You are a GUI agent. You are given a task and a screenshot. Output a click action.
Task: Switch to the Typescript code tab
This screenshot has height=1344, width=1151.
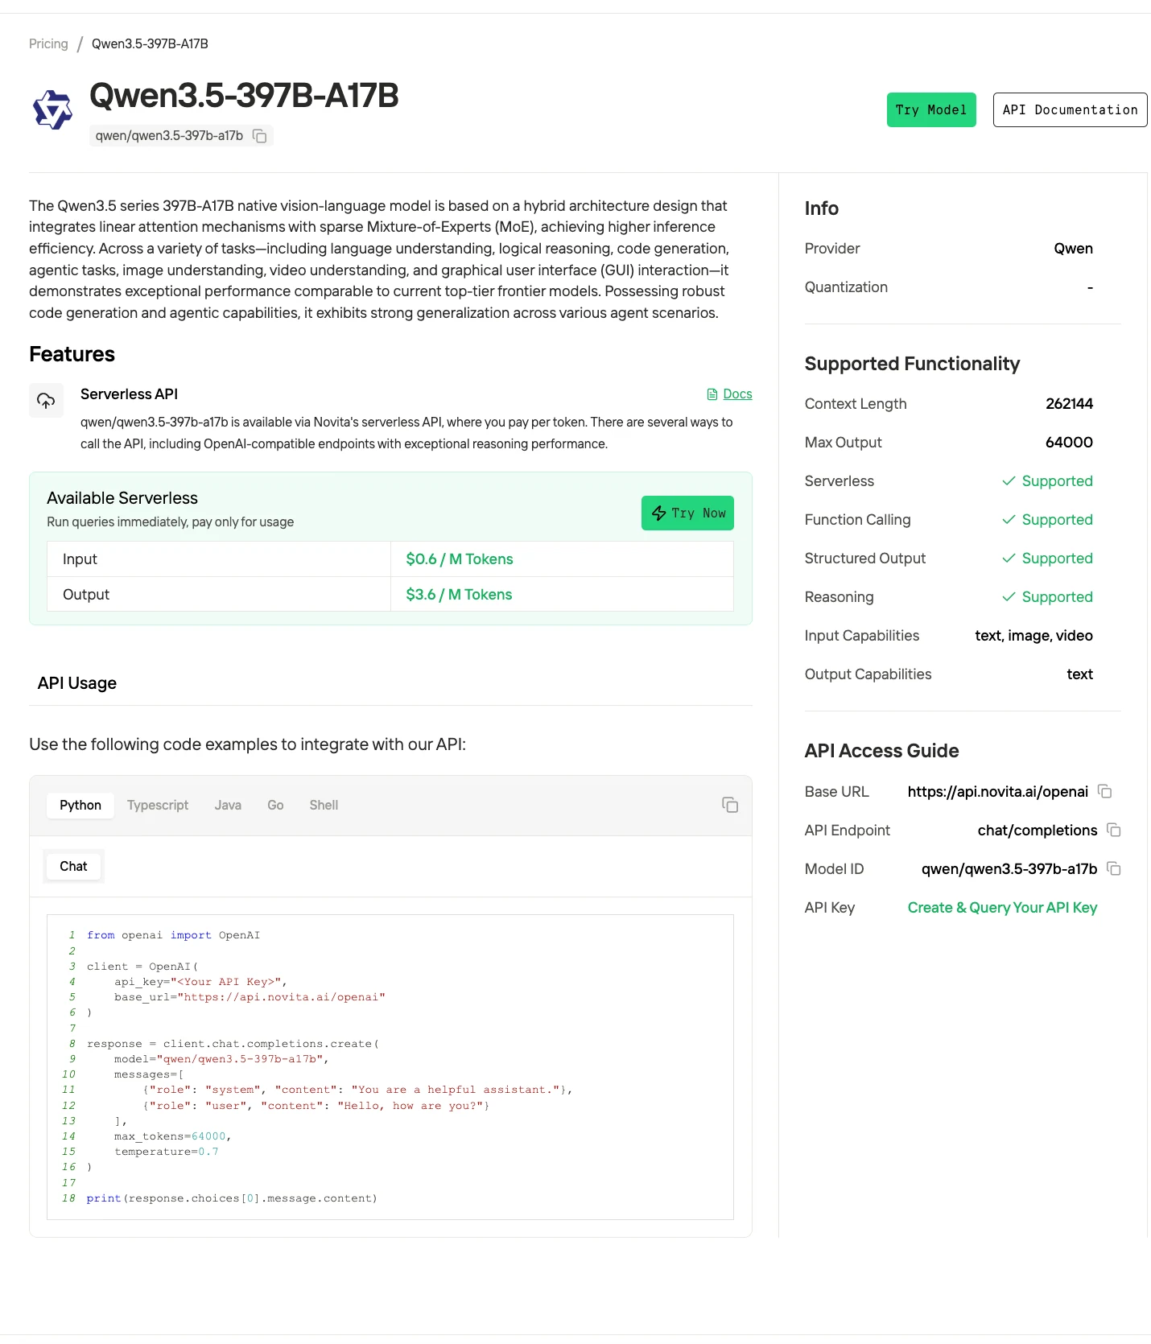[158, 805]
